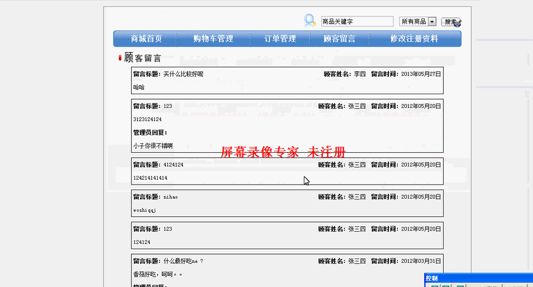Click the 控制 window title bar
533x287 pixels.
tap(479, 278)
